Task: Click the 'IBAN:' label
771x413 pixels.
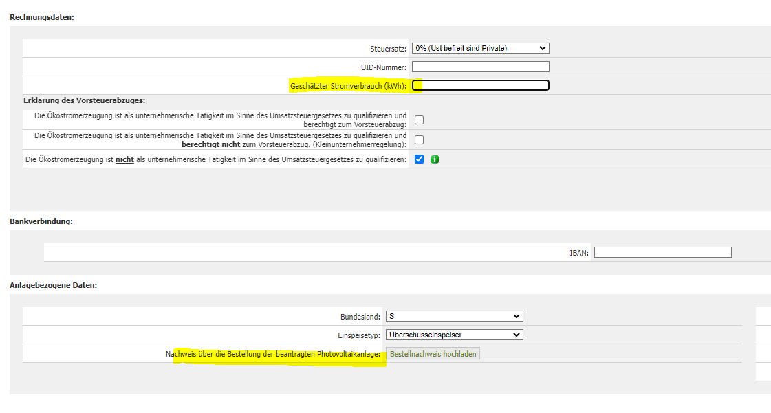Action: 579,254
